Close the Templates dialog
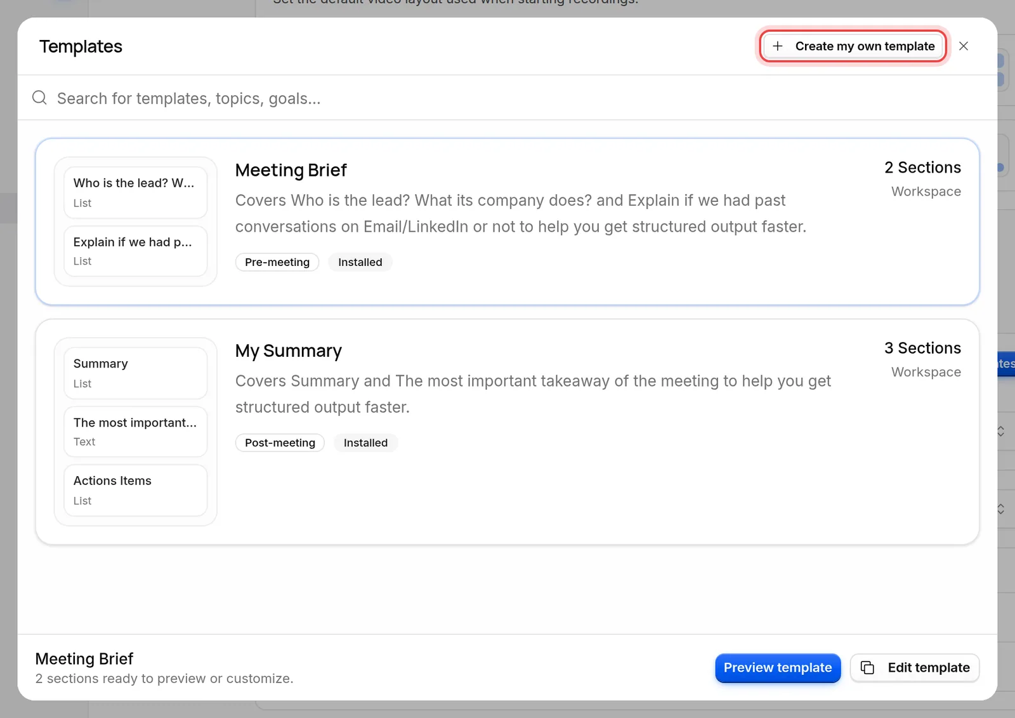This screenshot has height=718, width=1015. click(964, 46)
